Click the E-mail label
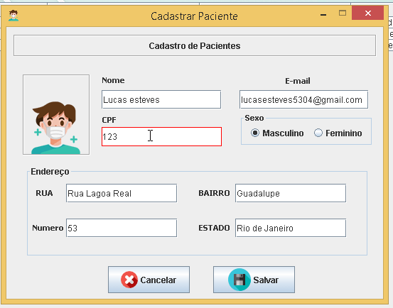The height and width of the screenshot is (308, 393). (x=298, y=81)
